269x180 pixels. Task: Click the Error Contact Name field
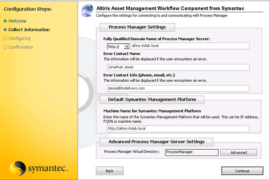pos(178,67)
